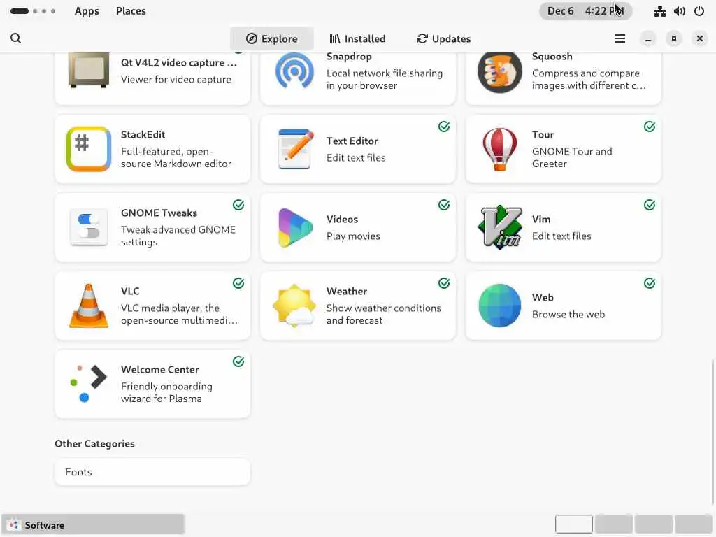Click the Tour hot air balloon icon
The image size is (716, 537).
coord(499,149)
